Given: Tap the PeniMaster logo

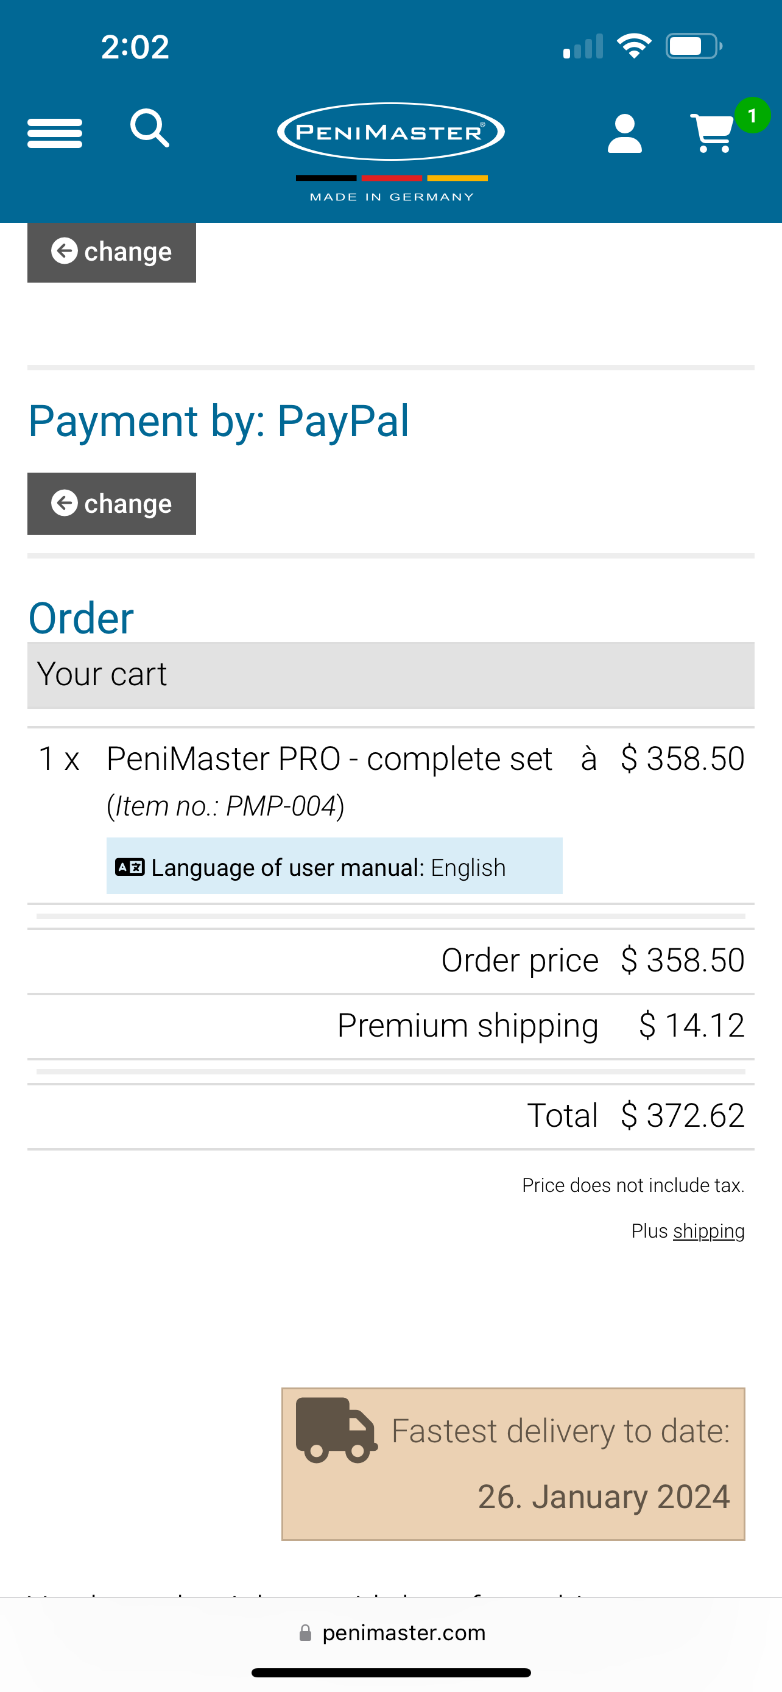Looking at the screenshot, I should [390, 132].
